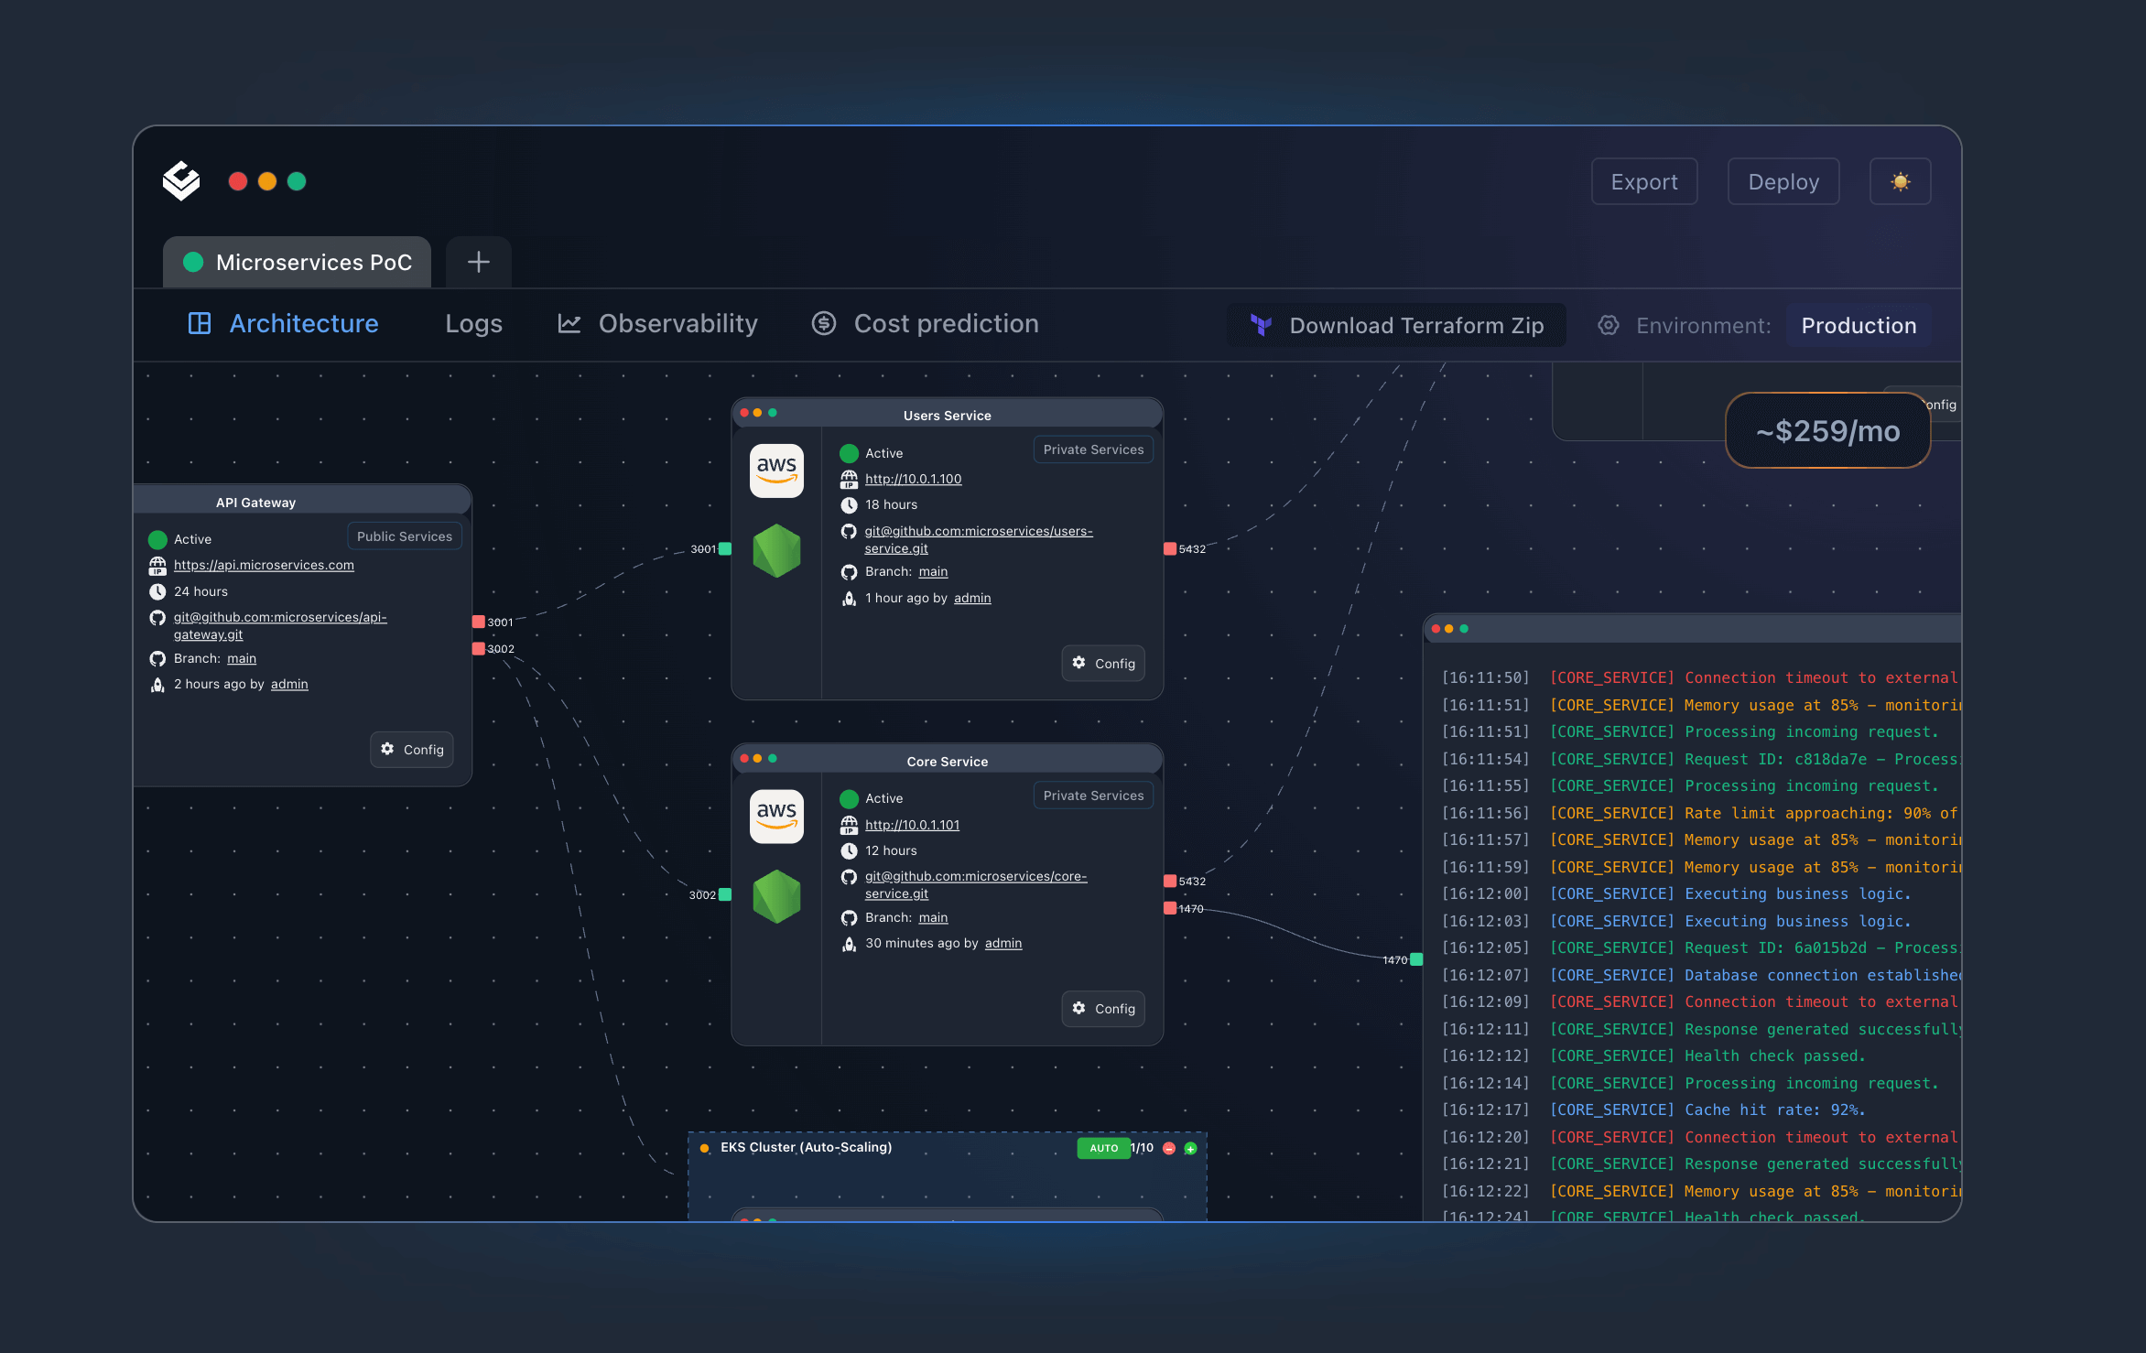Click the plus icon on the EKS Cluster
The width and height of the screenshot is (2146, 1353).
coord(1190,1148)
